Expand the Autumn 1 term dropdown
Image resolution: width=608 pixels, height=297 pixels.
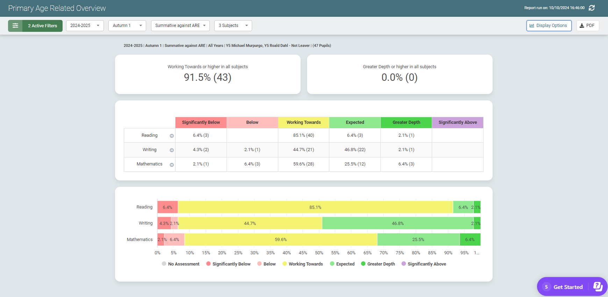pos(127,26)
